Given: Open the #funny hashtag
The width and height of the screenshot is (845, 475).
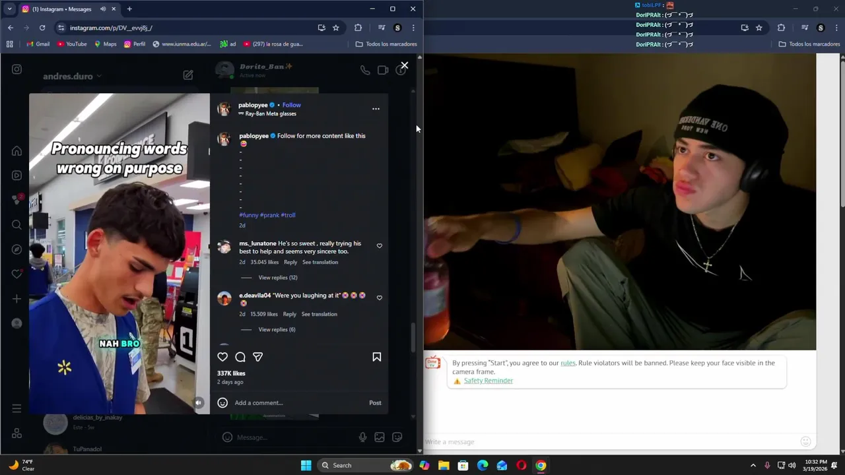Looking at the screenshot, I should (248, 215).
